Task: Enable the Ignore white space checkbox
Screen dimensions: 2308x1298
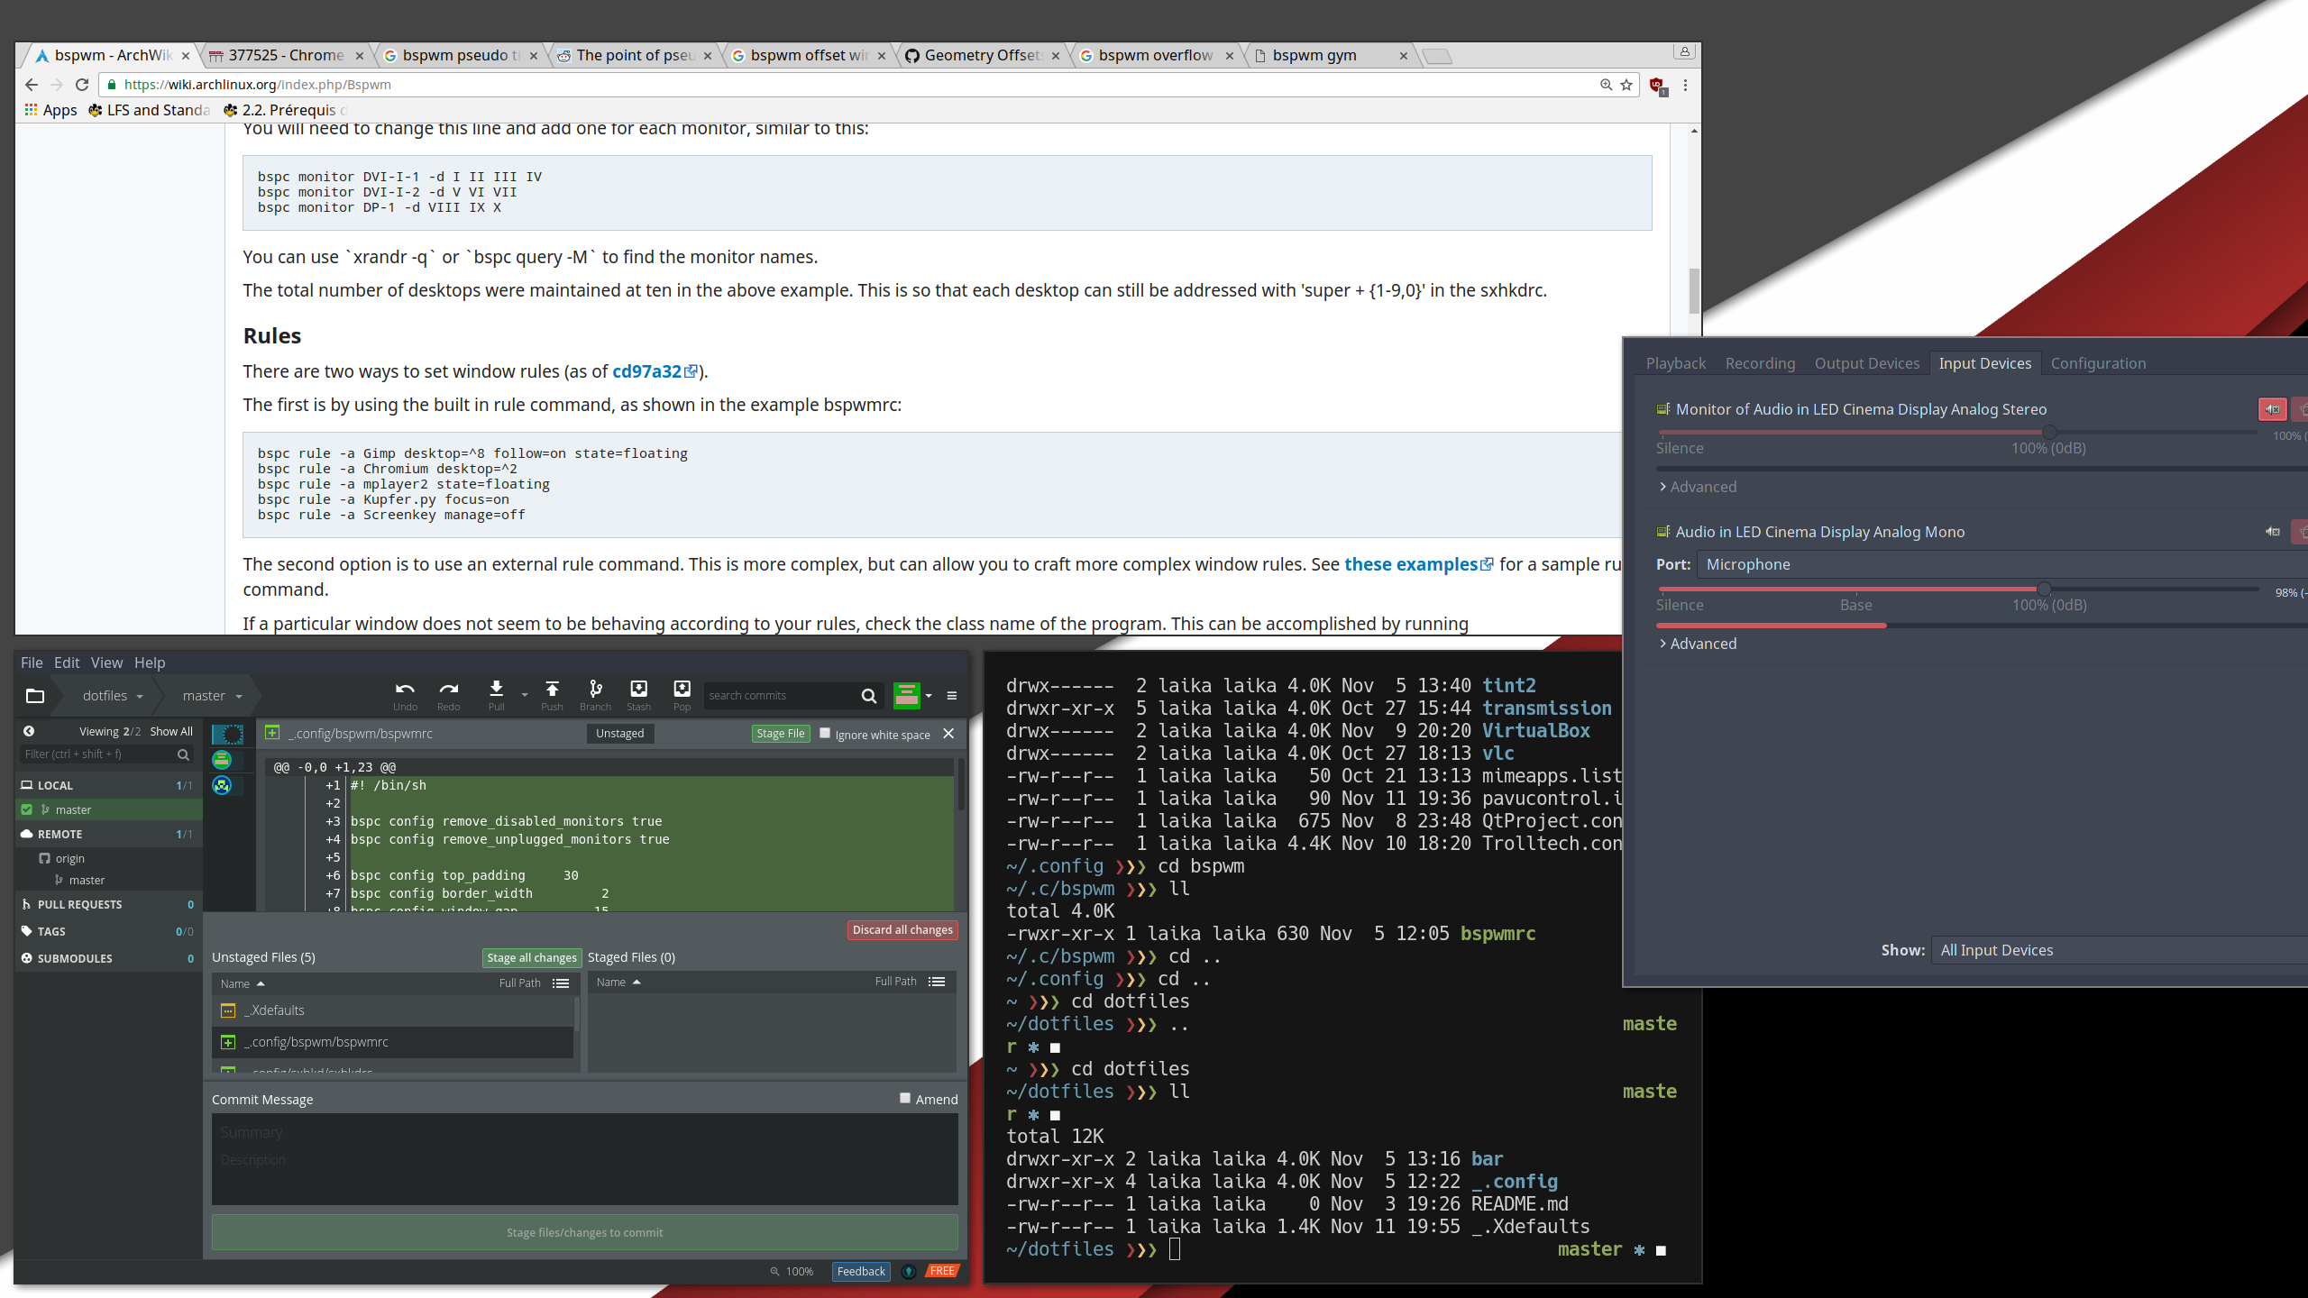Action: coord(825,733)
